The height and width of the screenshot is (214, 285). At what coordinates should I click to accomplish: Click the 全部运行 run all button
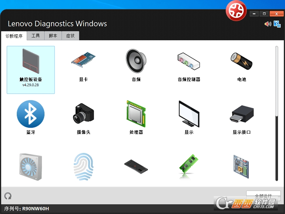(x=263, y=196)
